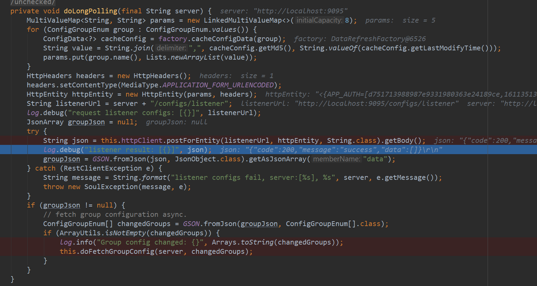Click the inline hint server: "http://localhost:9095" on first line
Screen dimensions: 537x286
click(x=284, y=11)
